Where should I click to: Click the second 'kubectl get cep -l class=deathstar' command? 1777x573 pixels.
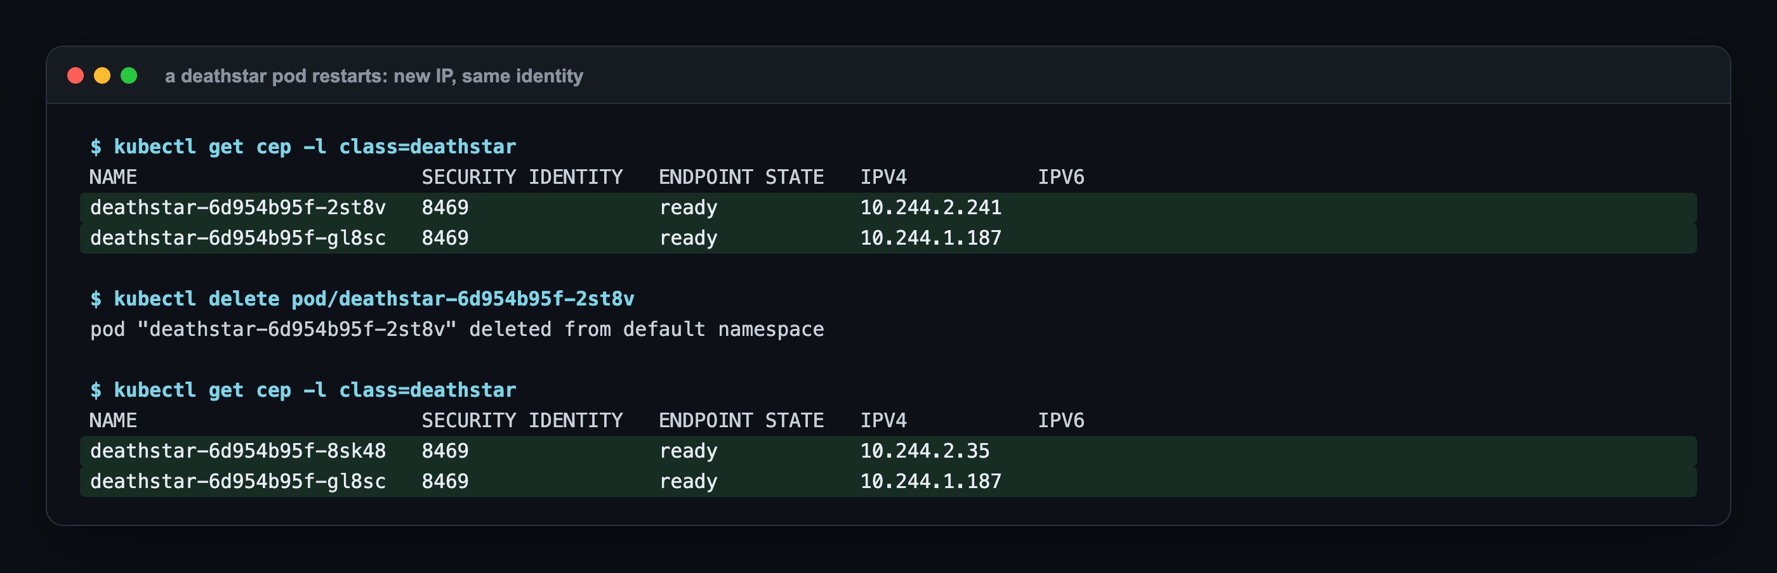tap(303, 390)
